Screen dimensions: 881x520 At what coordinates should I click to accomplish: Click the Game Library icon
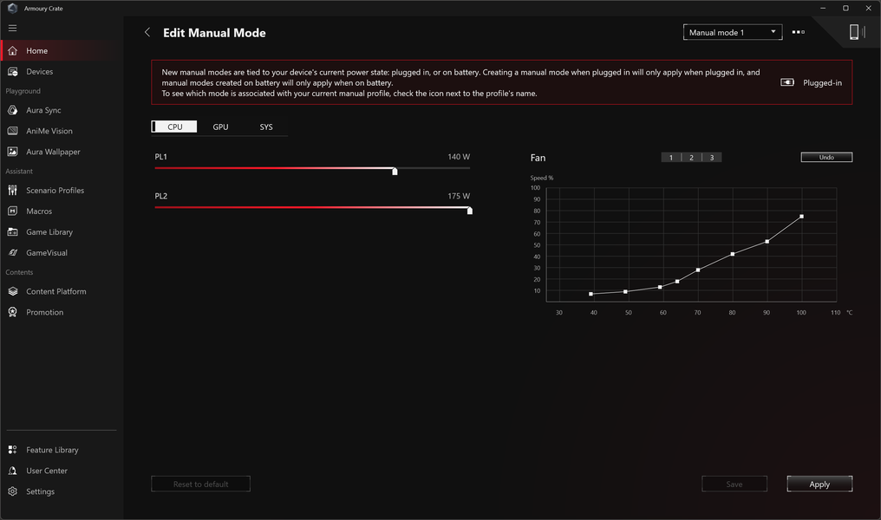tap(12, 232)
